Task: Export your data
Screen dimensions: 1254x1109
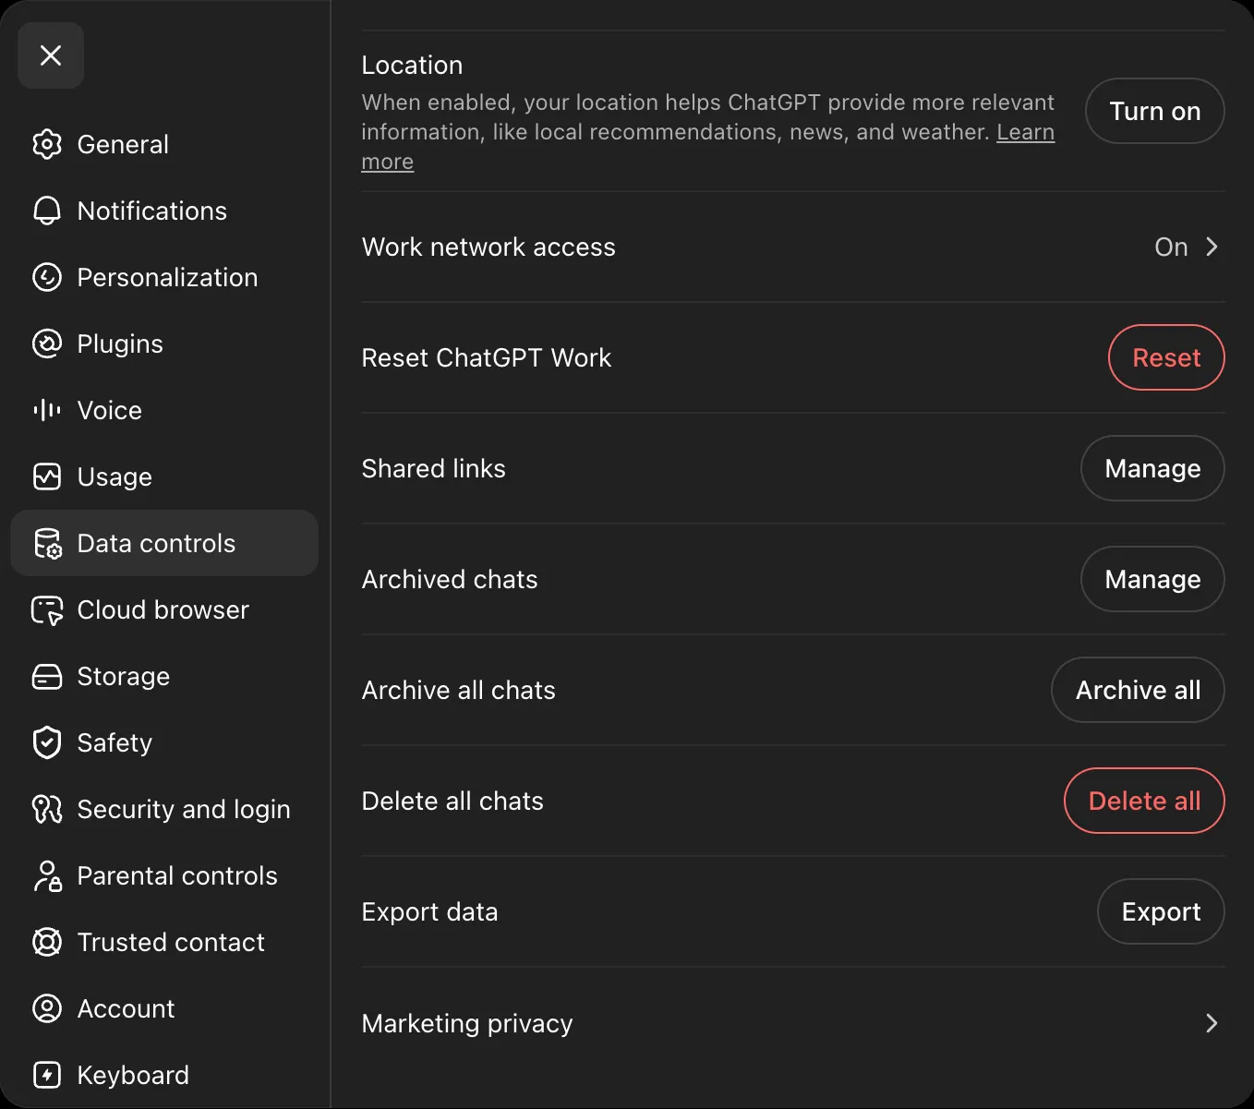Action: click(x=1161, y=911)
